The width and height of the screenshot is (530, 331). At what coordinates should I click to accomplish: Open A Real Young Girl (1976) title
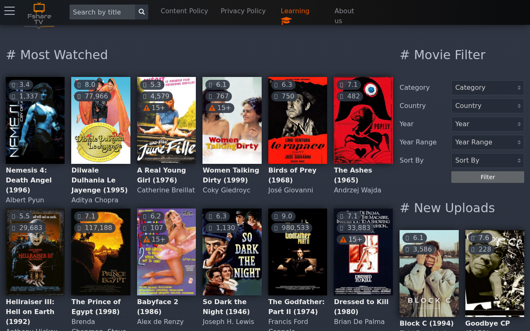(161, 175)
